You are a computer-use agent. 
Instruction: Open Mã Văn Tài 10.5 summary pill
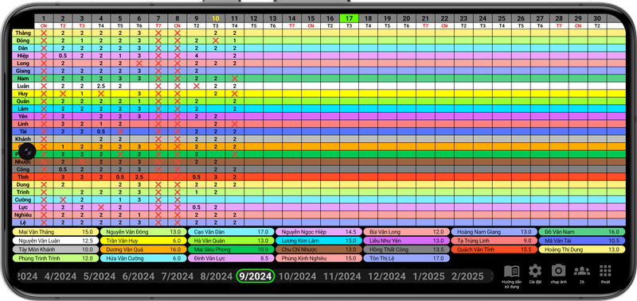[x=582, y=241]
